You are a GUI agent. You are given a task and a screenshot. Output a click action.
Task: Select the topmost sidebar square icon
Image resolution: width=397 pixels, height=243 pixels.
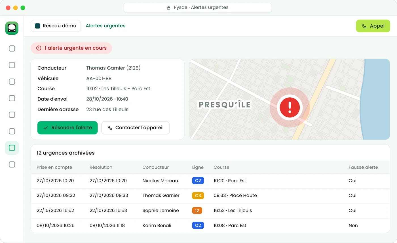pyautogui.click(x=12, y=49)
